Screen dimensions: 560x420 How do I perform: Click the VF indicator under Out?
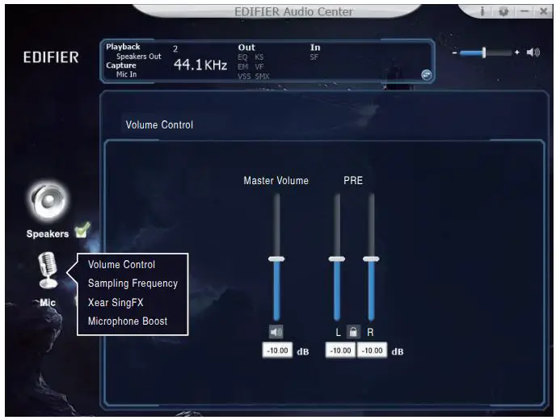click(x=259, y=67)
